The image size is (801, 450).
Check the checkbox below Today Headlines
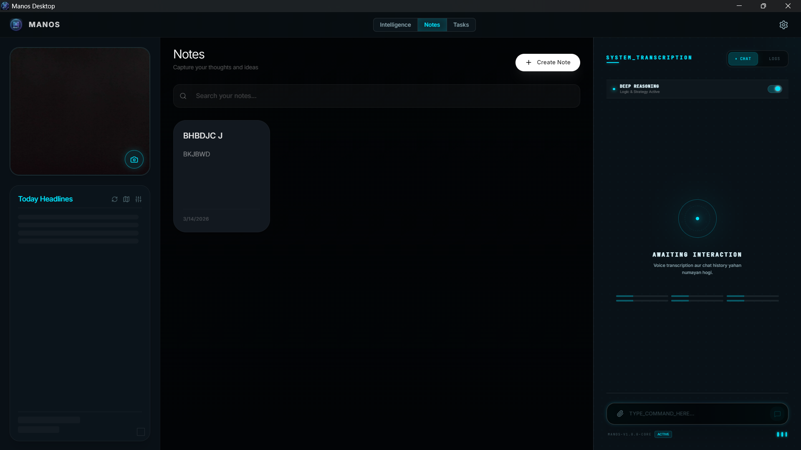pyautogui.click(x=140, y=432)
